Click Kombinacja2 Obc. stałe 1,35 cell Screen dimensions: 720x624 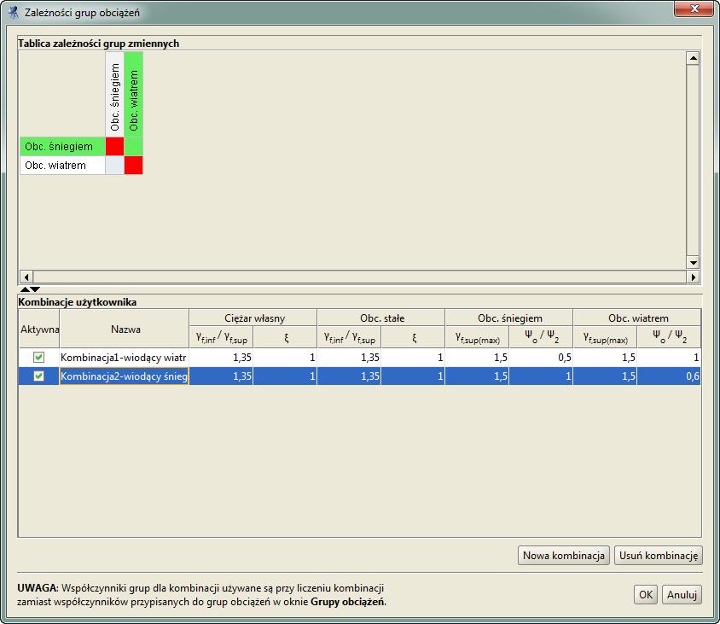click(349, 376)
